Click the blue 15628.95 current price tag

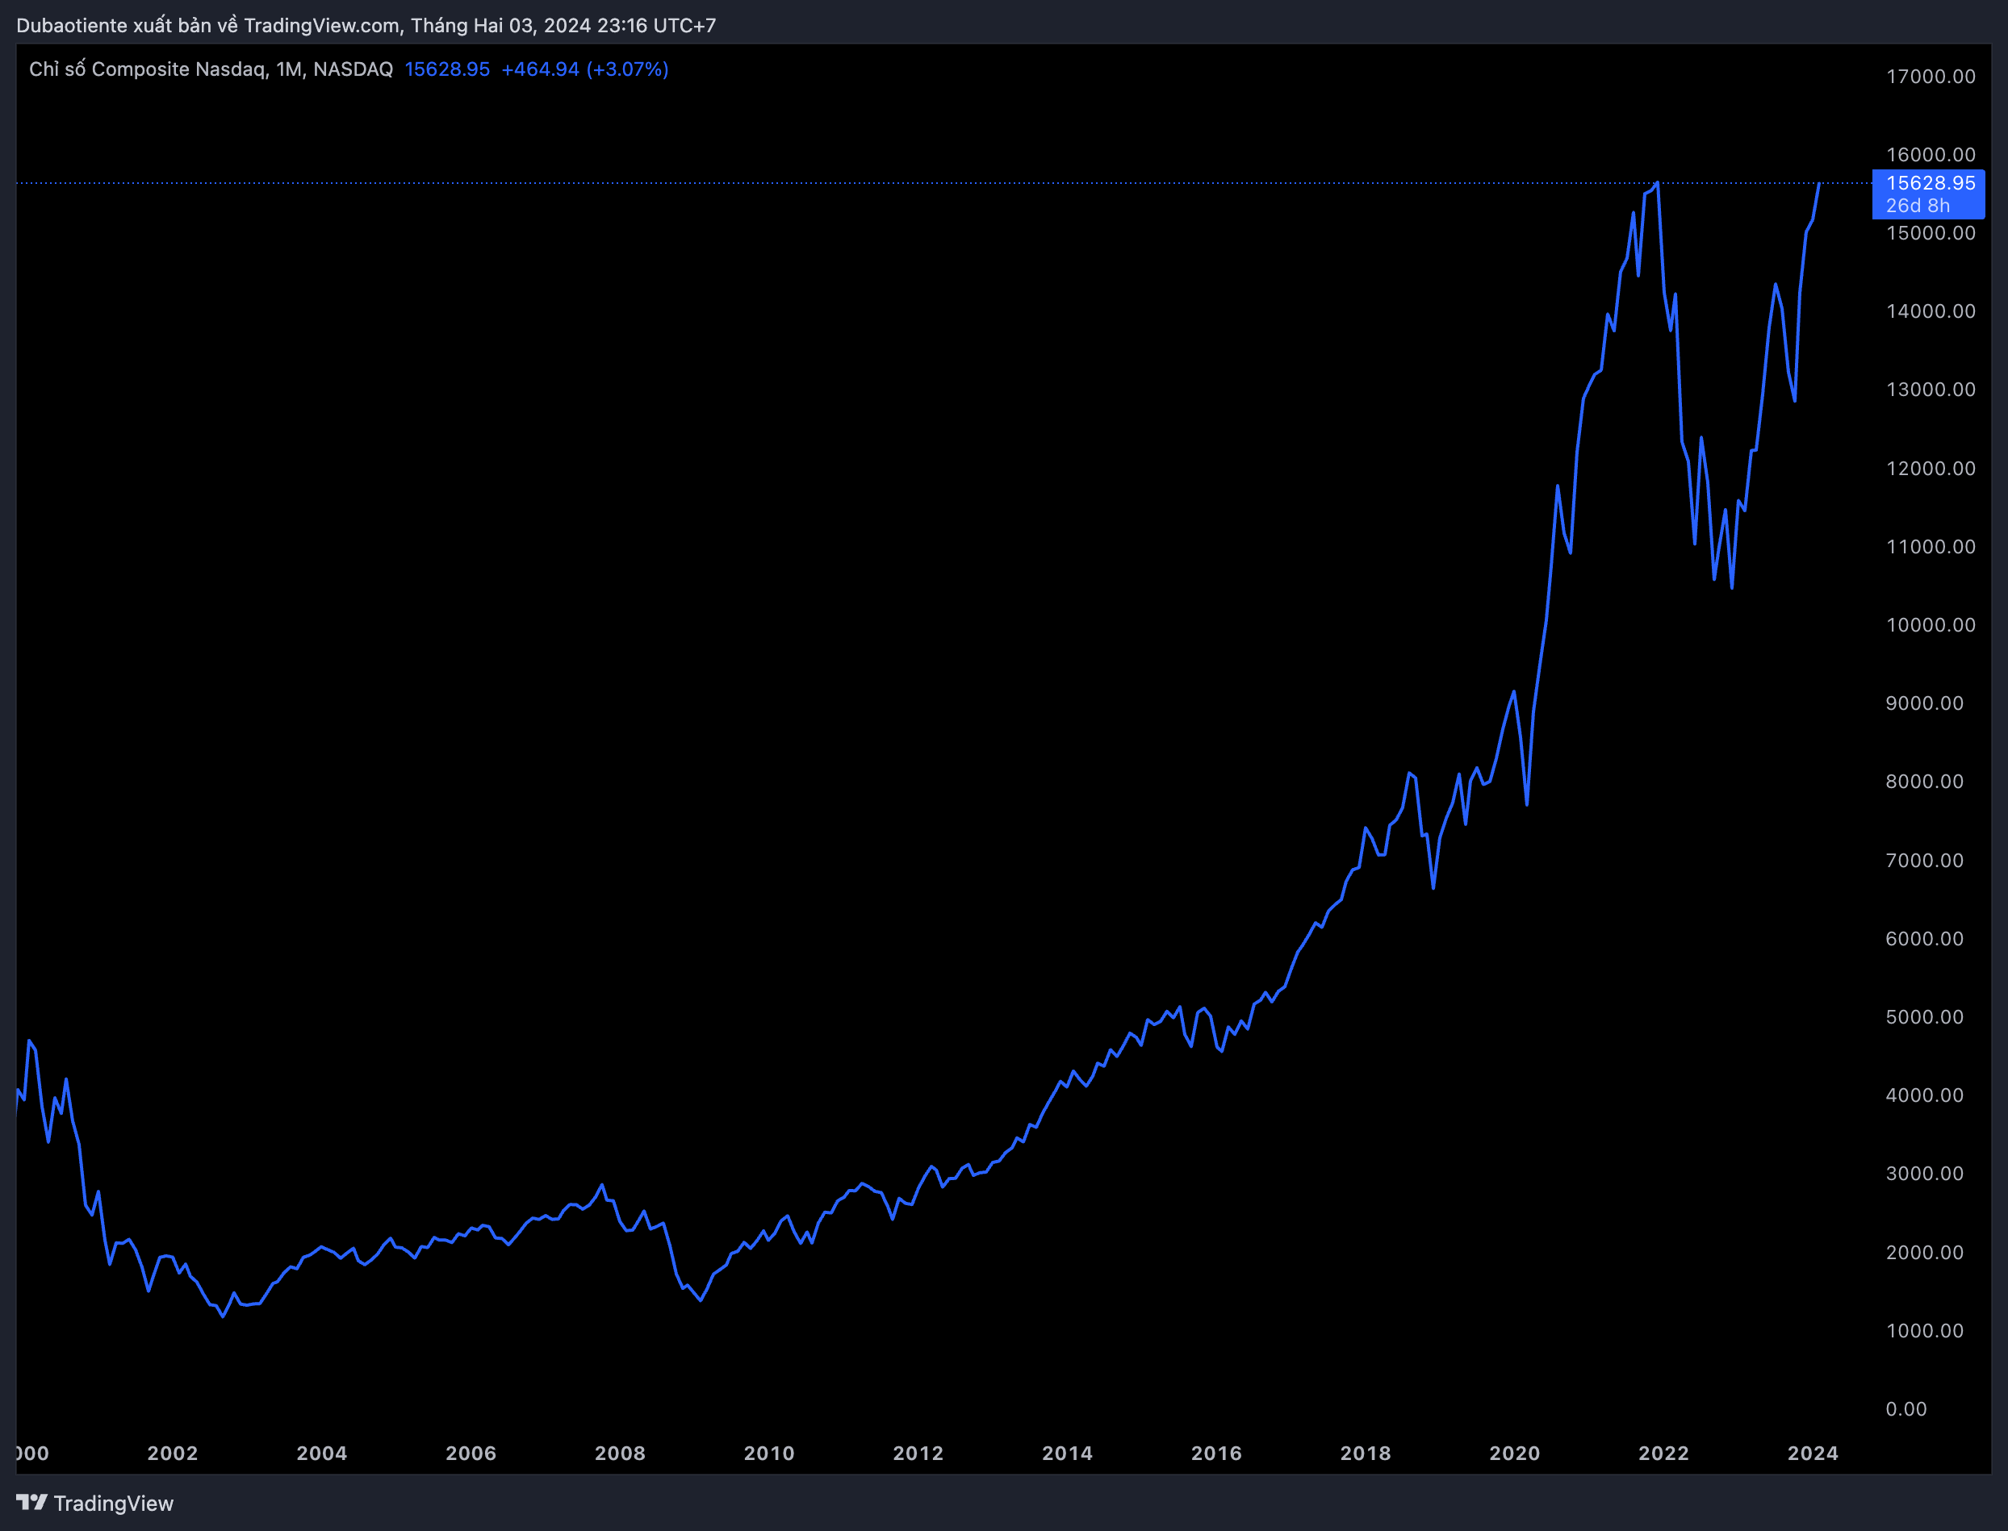point(1930,183)
